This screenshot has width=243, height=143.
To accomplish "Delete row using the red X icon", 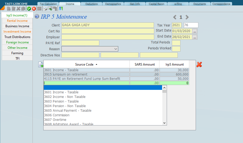I will 199,64.
